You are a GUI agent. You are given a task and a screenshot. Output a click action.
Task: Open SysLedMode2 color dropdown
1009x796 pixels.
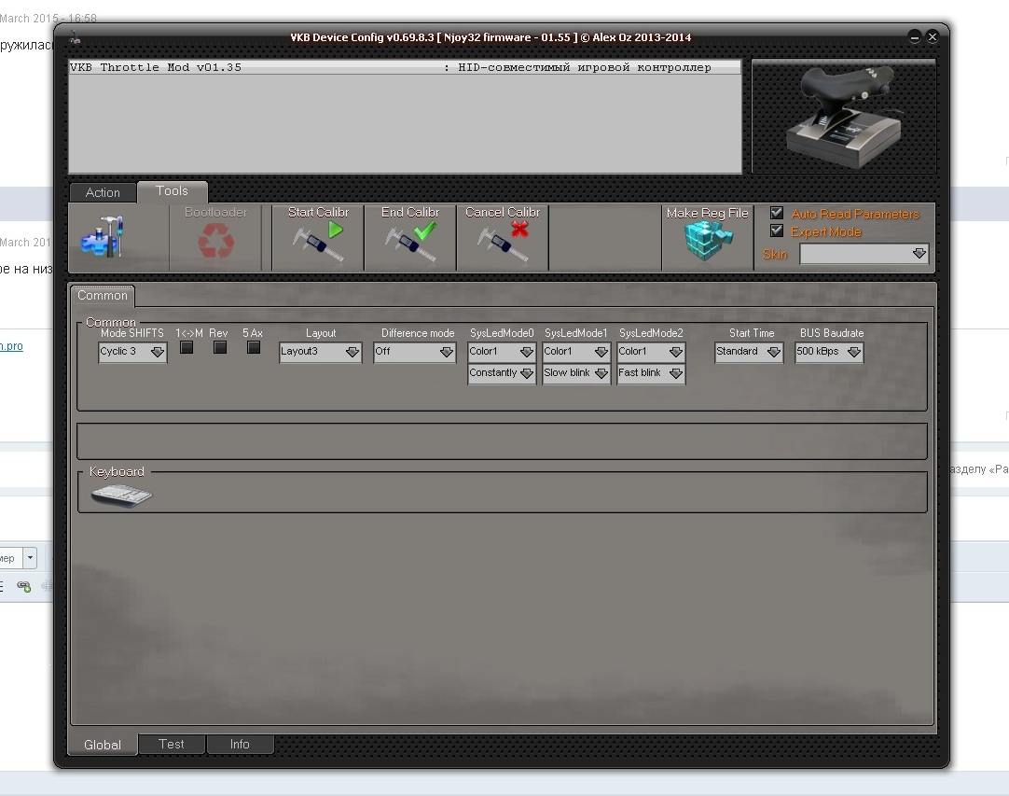(x=651, y=352)
